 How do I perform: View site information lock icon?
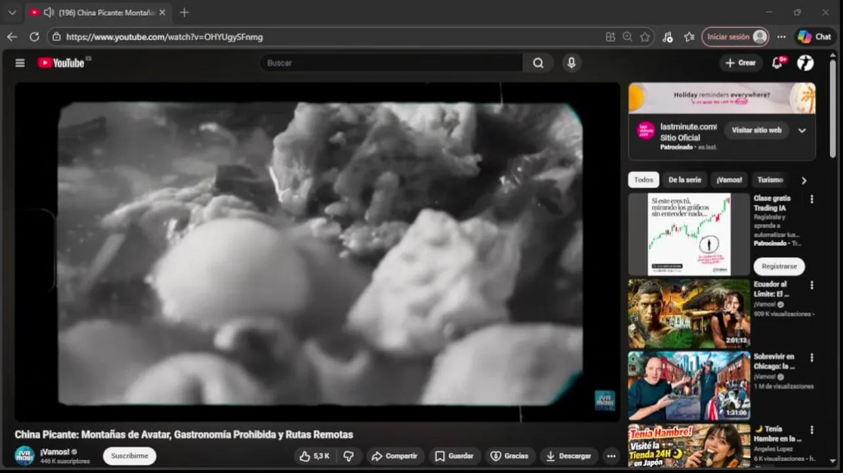pos(56,37)
